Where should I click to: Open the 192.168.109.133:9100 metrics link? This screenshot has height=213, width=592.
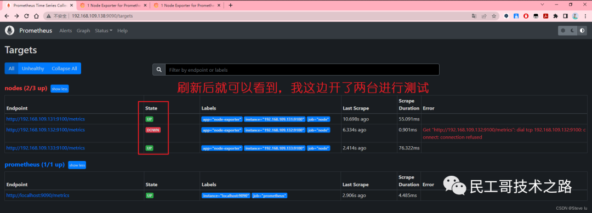click(45, 148)
